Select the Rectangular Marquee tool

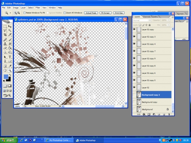(5, 26)
